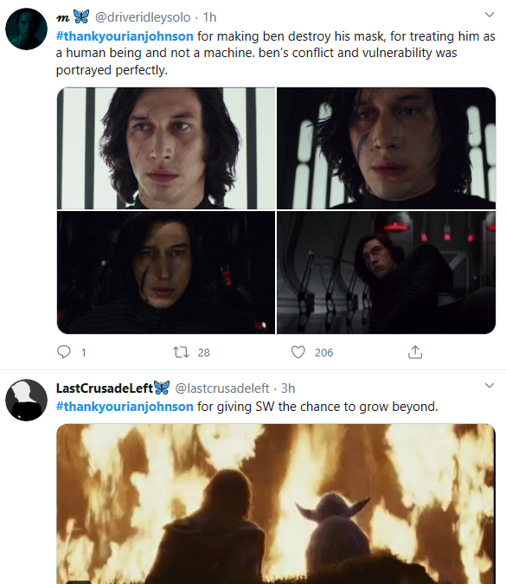Open the 3h timestamp of second tweet
The width and height of the screenshot is (506, 584).
click(288, 388)
